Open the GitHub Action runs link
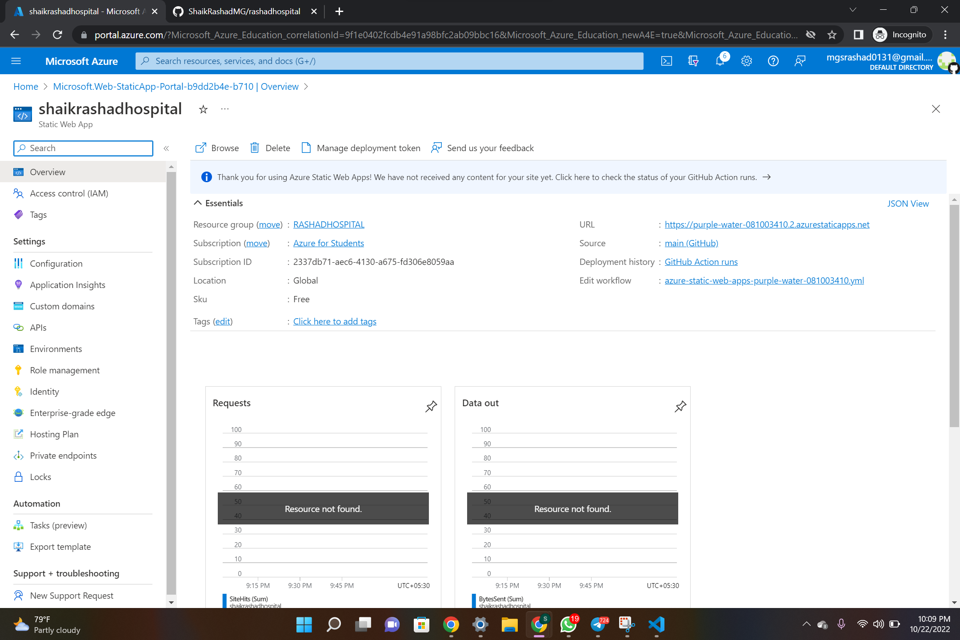 701,262
